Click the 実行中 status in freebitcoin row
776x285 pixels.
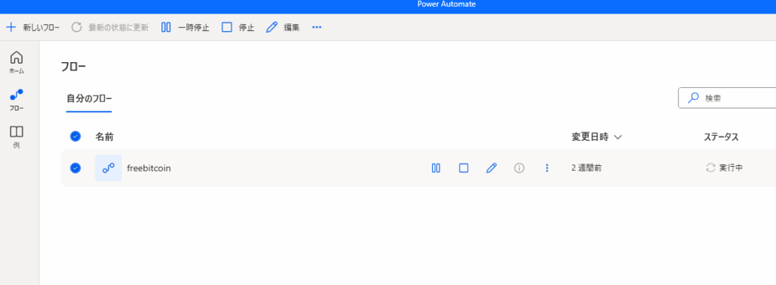(x=724, y=168)
